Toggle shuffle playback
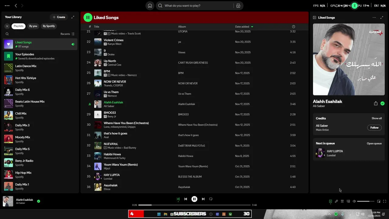389x219 pixels. click(178, 199)
